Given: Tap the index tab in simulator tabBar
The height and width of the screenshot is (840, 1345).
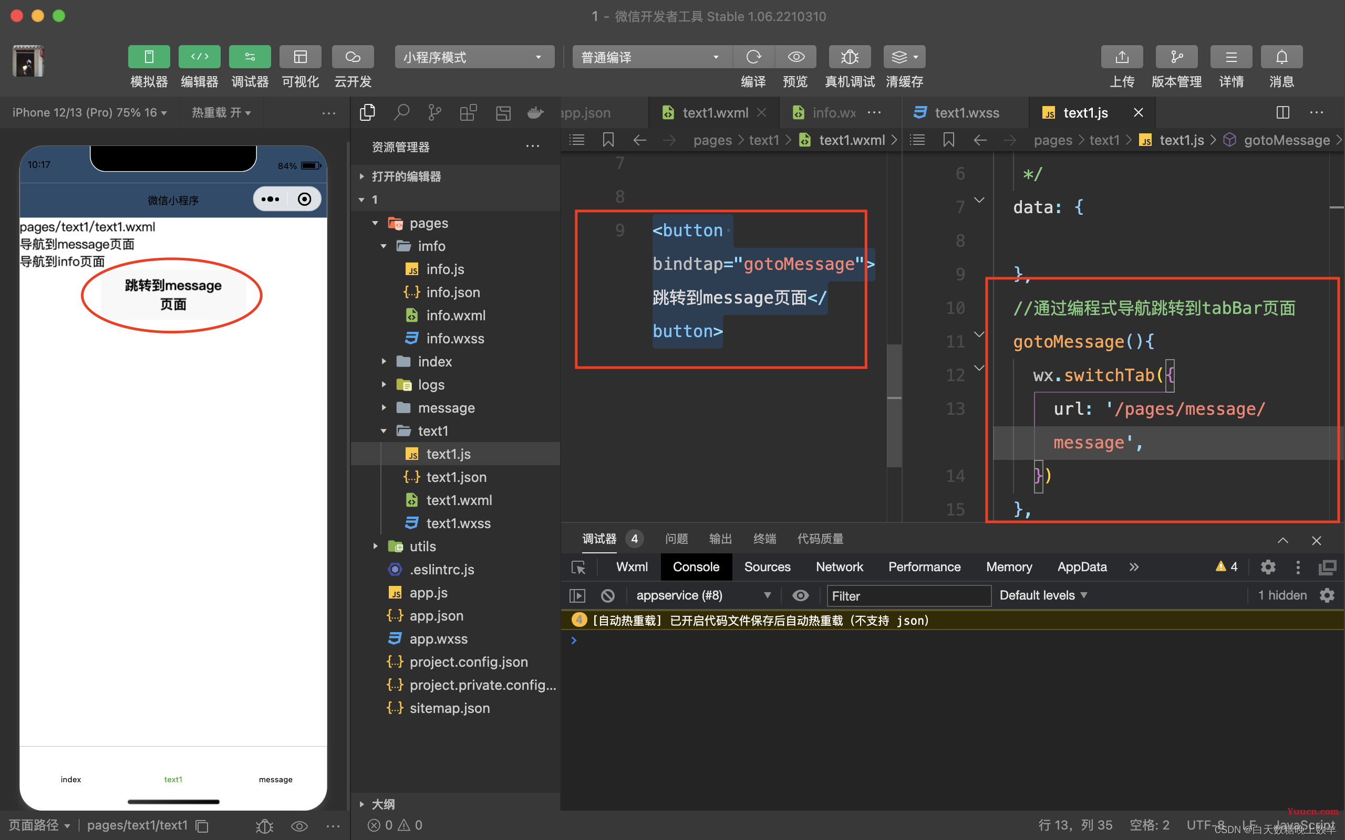Looking at the screenshot, I should 71,779.
